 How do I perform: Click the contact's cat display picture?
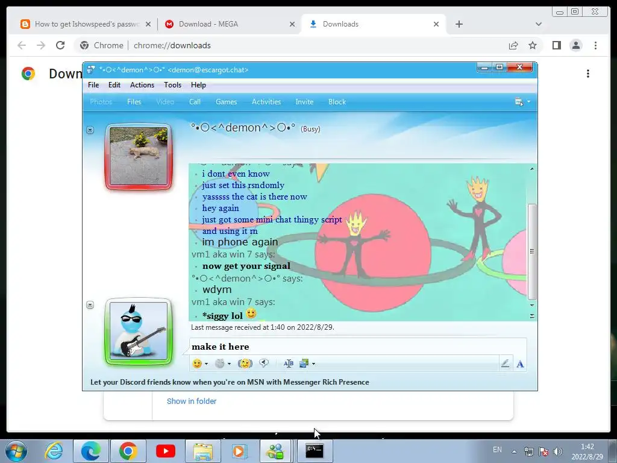(x=139, y=156)
